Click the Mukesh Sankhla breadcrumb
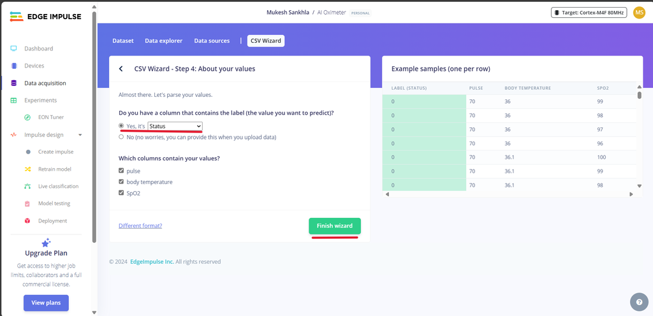The width and height of the screenshot is (653, 316). 288,13
